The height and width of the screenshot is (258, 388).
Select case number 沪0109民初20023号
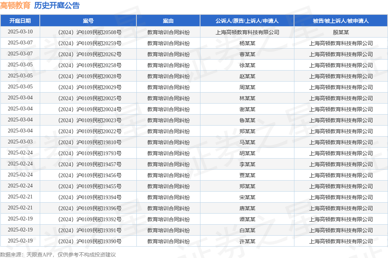coord(99,120)
